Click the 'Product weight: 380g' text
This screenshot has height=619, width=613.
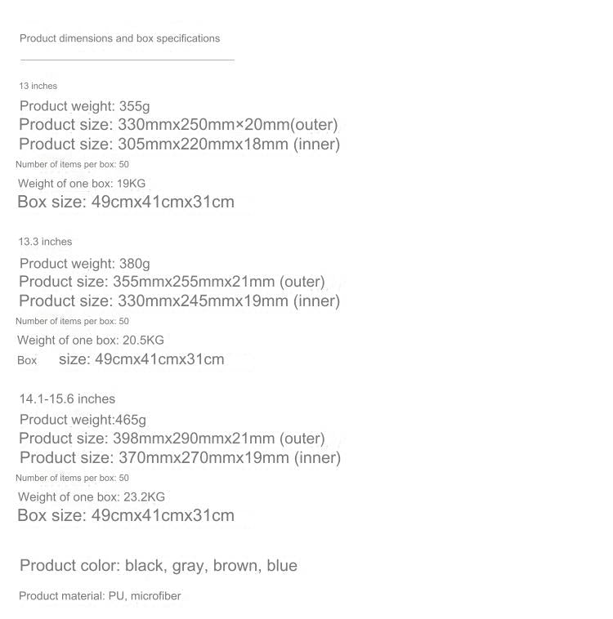point(84,264)
